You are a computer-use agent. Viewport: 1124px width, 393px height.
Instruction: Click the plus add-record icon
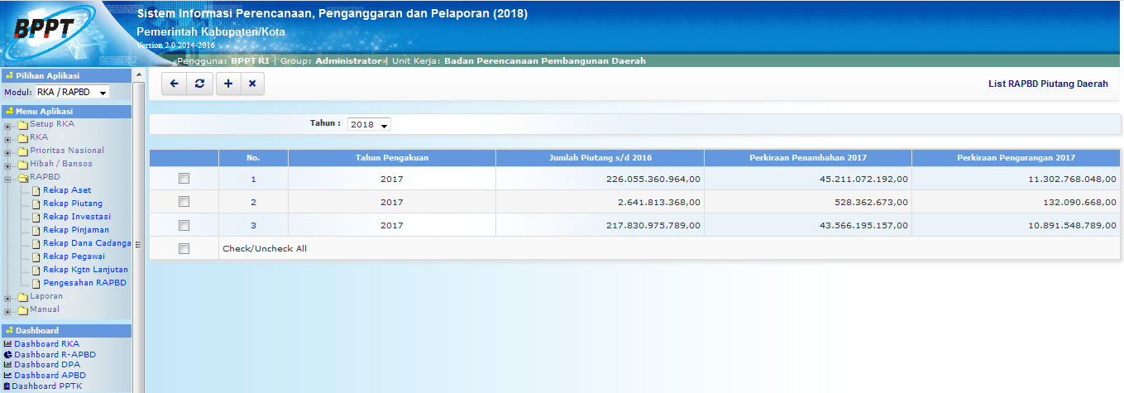coord(228,84)
